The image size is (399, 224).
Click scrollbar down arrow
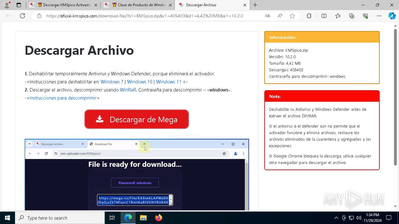pyautogui.click(x=396, y=206)
